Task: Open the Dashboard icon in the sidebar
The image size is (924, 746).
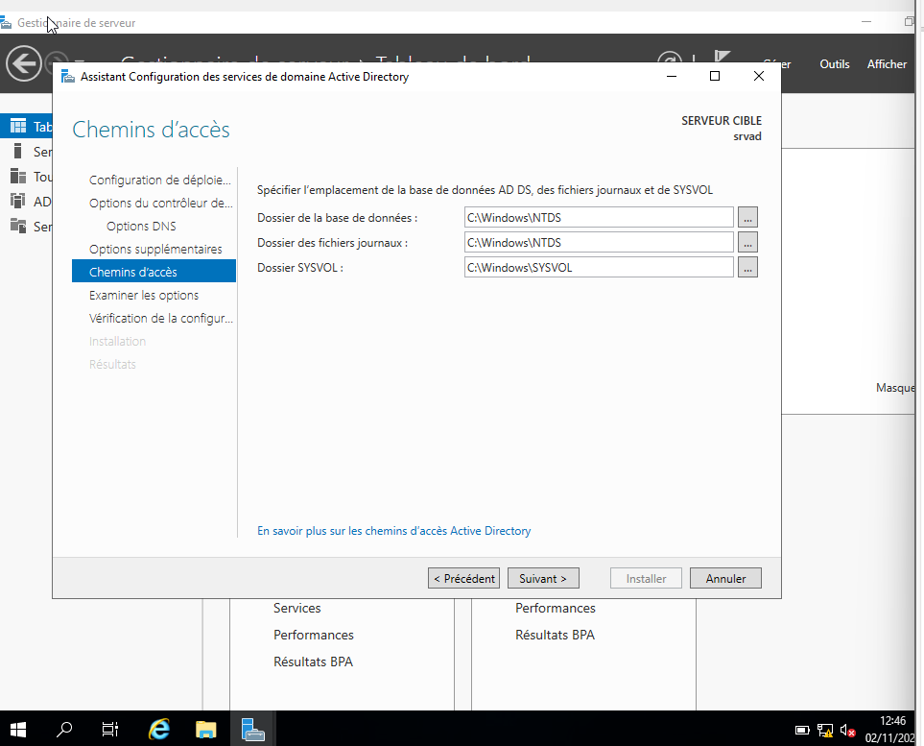Action: (x=17, y=127)
